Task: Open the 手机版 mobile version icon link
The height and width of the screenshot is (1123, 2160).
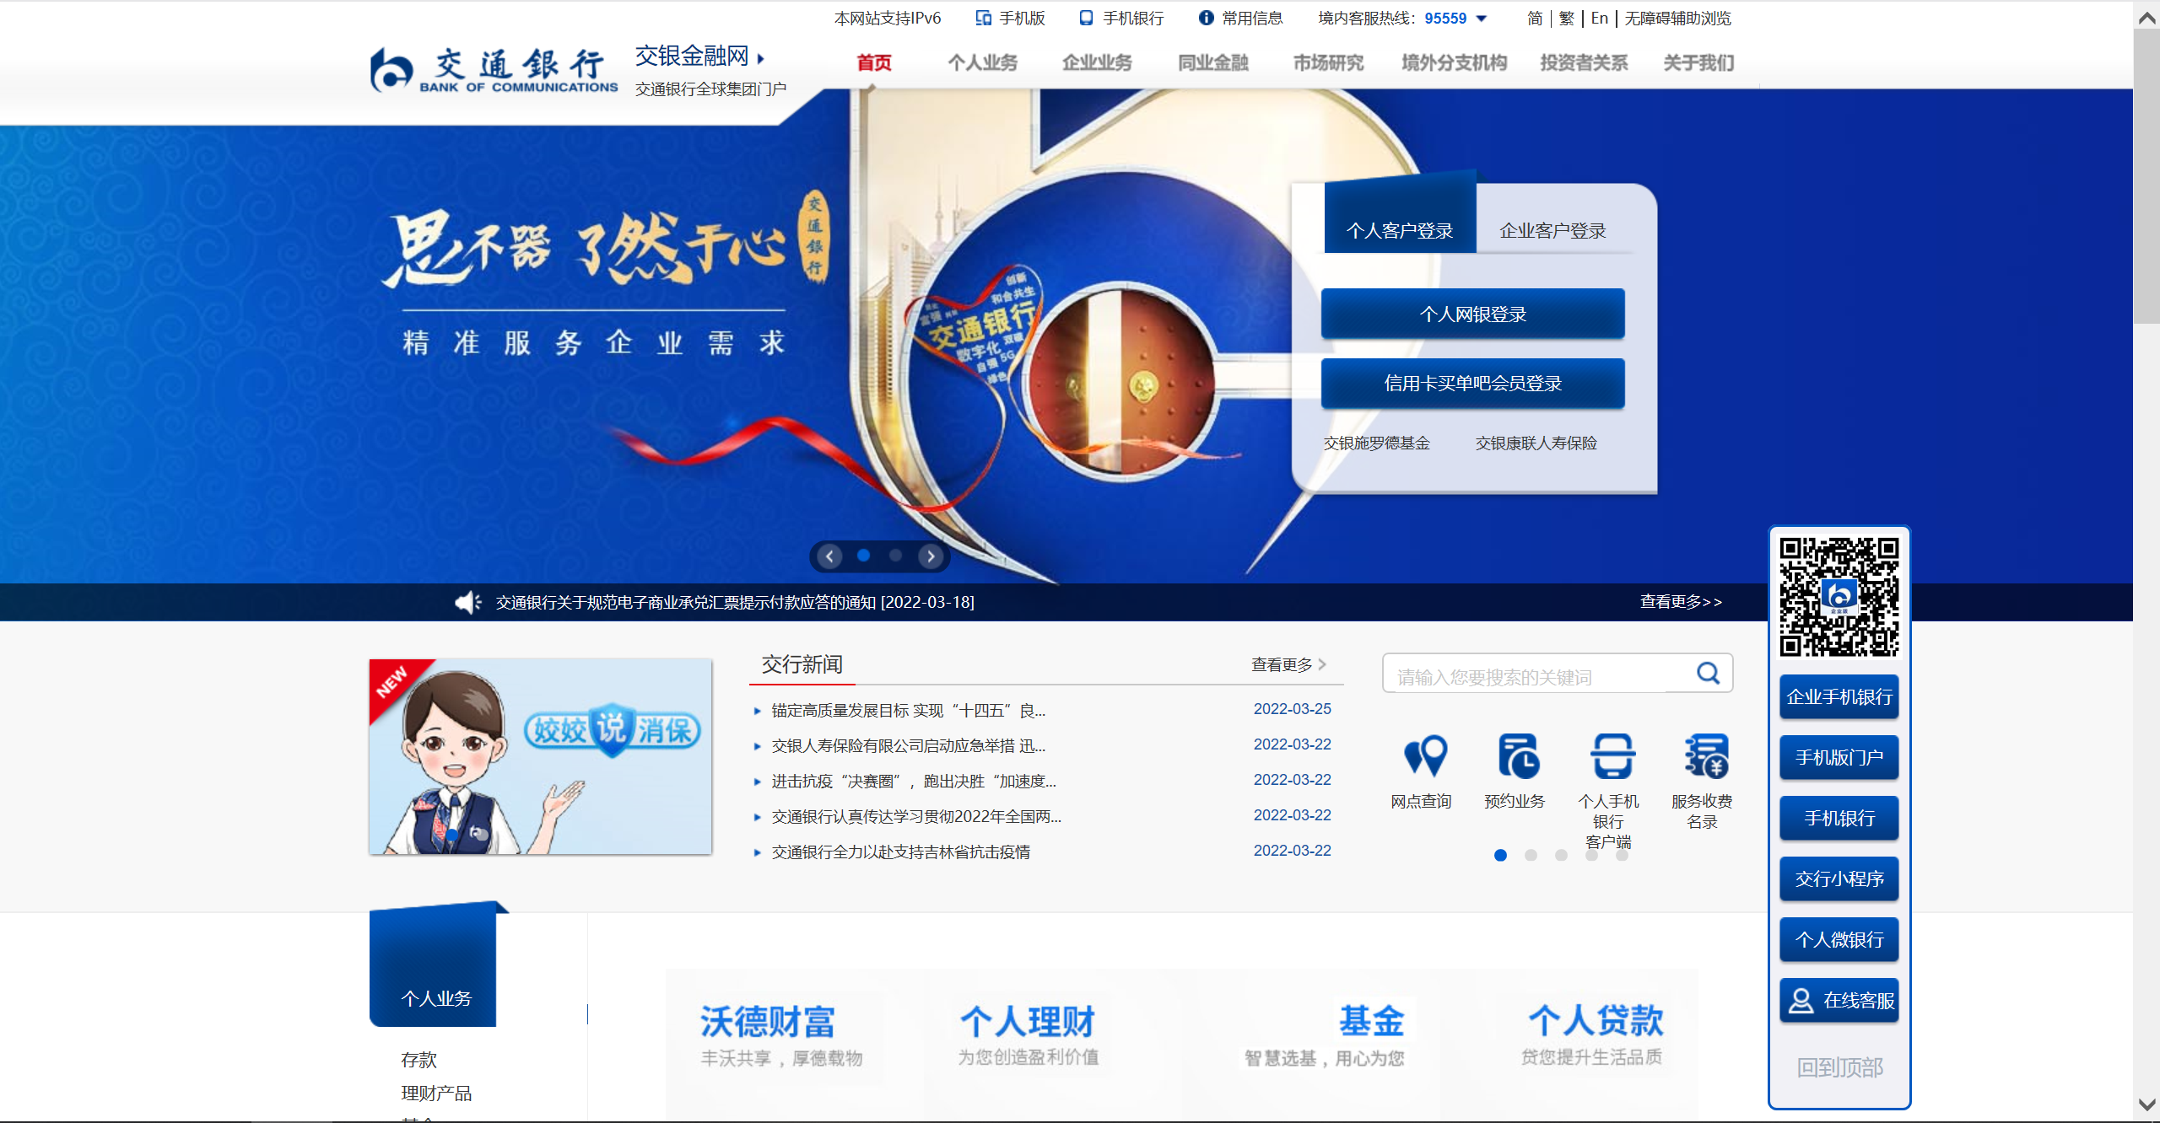Action: (1010, 18)
